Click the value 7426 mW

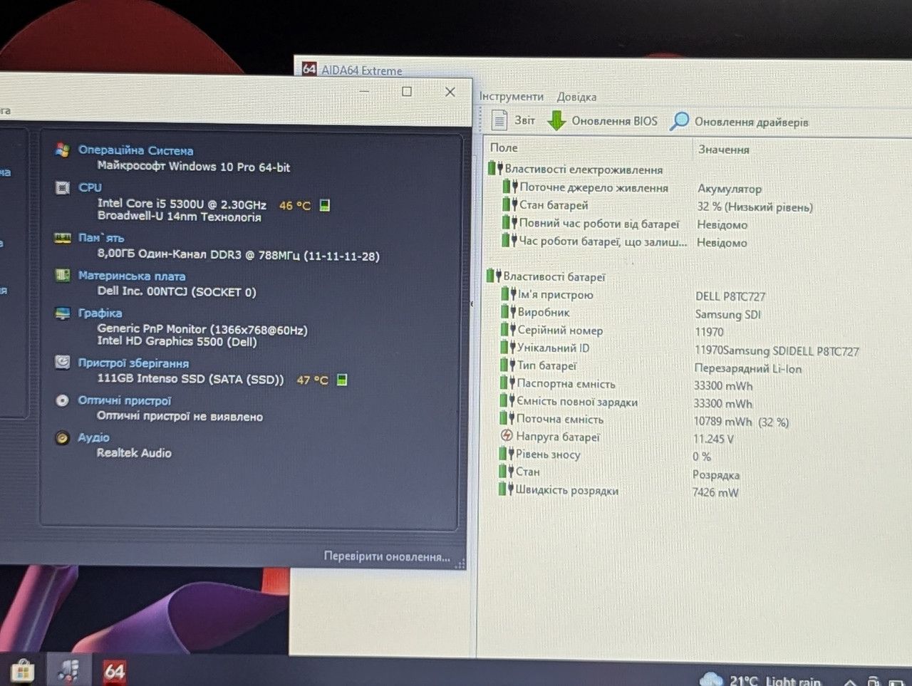715,492
